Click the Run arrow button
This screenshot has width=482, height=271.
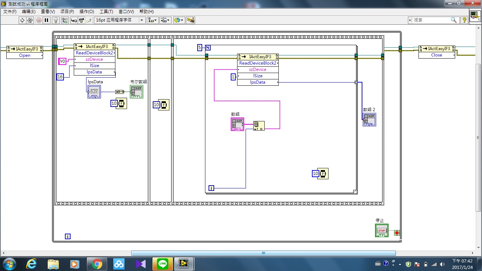pyautogui.click(x=22, y=20)
